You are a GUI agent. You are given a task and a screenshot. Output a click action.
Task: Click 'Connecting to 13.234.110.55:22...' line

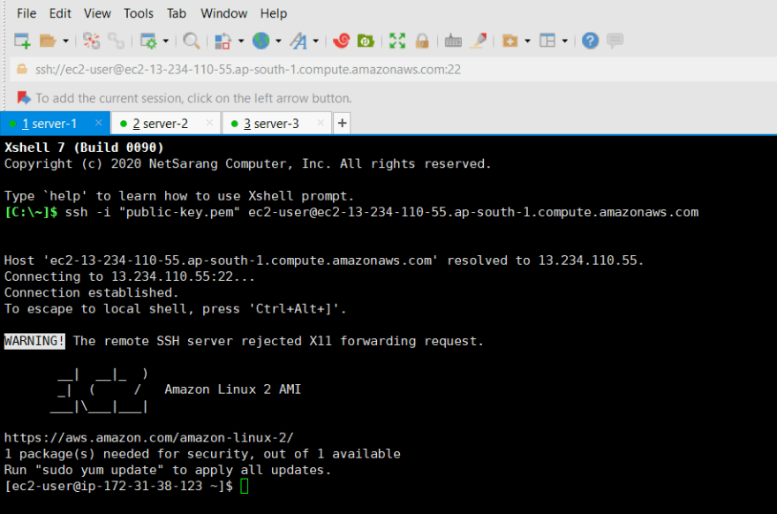[x=129, y=276]
